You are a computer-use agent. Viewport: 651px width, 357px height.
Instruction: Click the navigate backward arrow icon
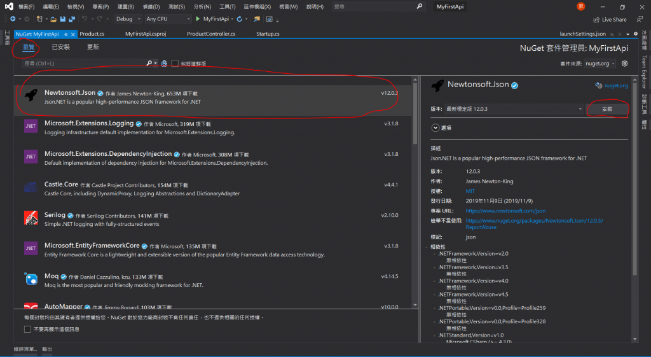click(x=13, y=19)
